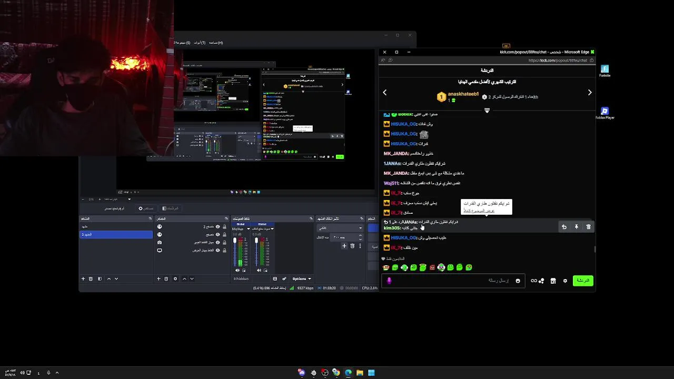The width and height of the screenshot is (674, 379).
Task: Pop out the OBS Audio Mixer dock
Action: [x=311, y=218]
